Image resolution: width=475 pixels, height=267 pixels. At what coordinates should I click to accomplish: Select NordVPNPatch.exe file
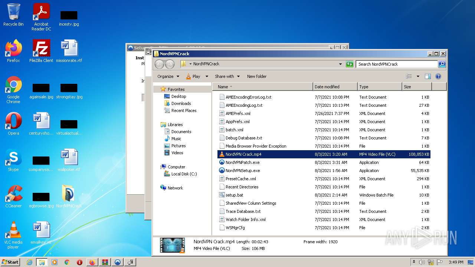tap(324, 162)
